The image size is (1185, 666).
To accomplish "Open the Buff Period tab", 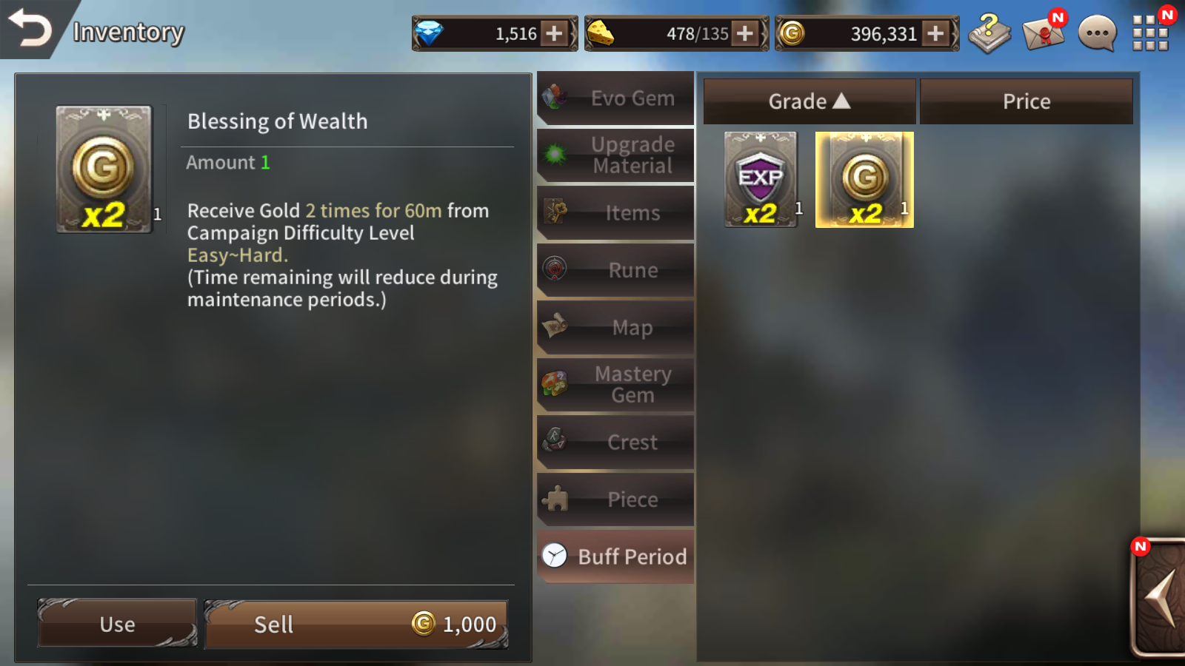I will [x=615, y=556].
